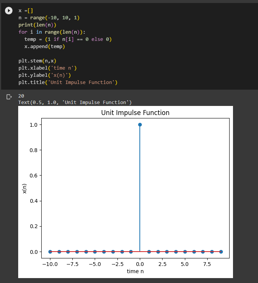Click the plt.xlabel('time n') line
The height and width of the screenshot is (283, 258).
coord(47,68)
